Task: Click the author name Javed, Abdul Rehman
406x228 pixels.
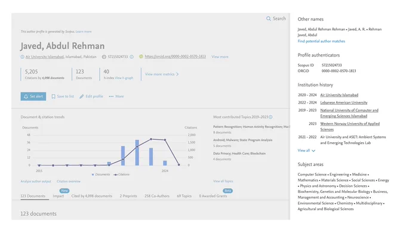Action: 63,46
